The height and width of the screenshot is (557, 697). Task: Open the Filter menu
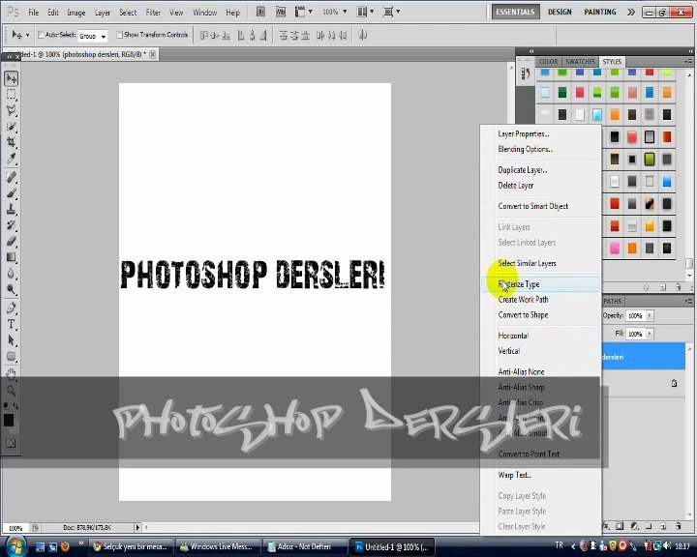[x=153, y=13]
